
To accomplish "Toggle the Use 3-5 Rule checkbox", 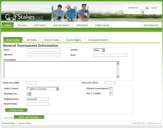I will coord(111,93).
